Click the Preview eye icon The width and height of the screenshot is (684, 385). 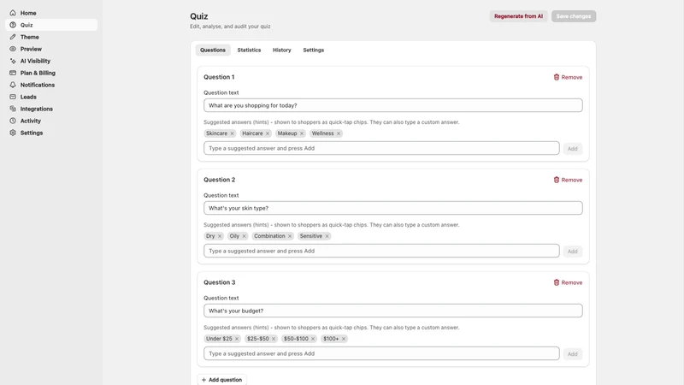tap(13, 49)
